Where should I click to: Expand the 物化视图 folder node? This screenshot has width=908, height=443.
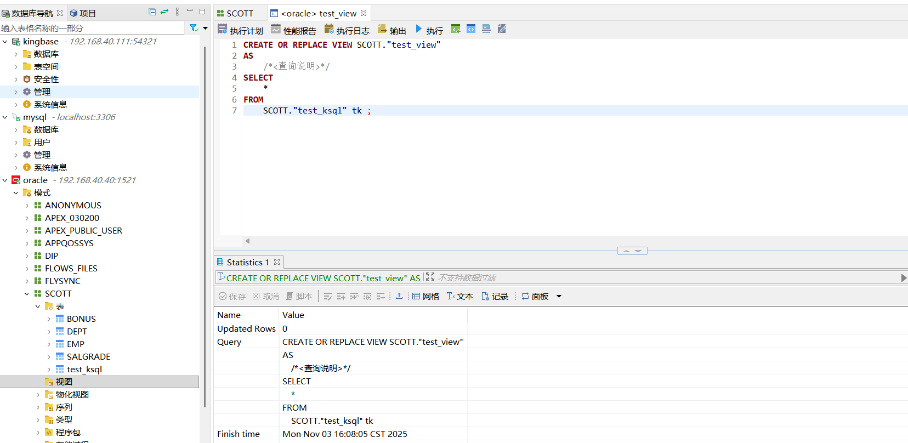click(x=38, y=395)
